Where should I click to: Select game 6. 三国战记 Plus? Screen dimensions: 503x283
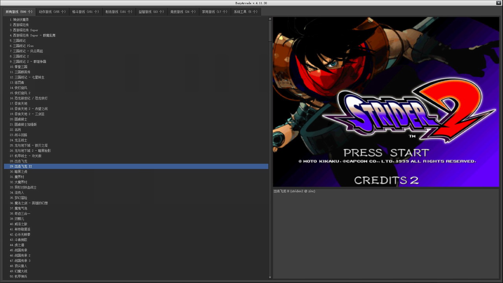tap(136, 46)
